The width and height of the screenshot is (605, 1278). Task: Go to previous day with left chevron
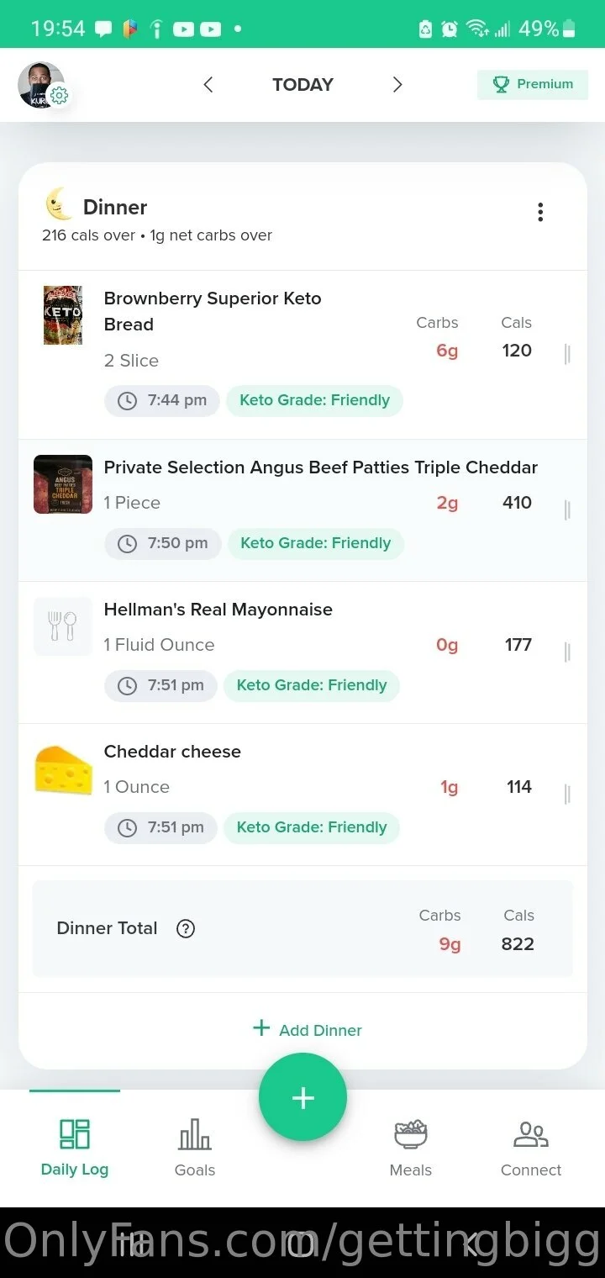(208, 84)
